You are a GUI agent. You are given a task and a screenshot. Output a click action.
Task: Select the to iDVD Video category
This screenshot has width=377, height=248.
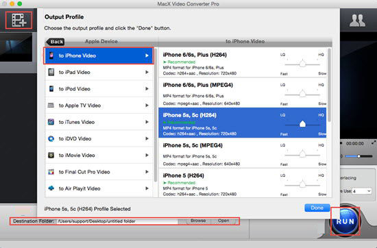click(x=99, y=138)
